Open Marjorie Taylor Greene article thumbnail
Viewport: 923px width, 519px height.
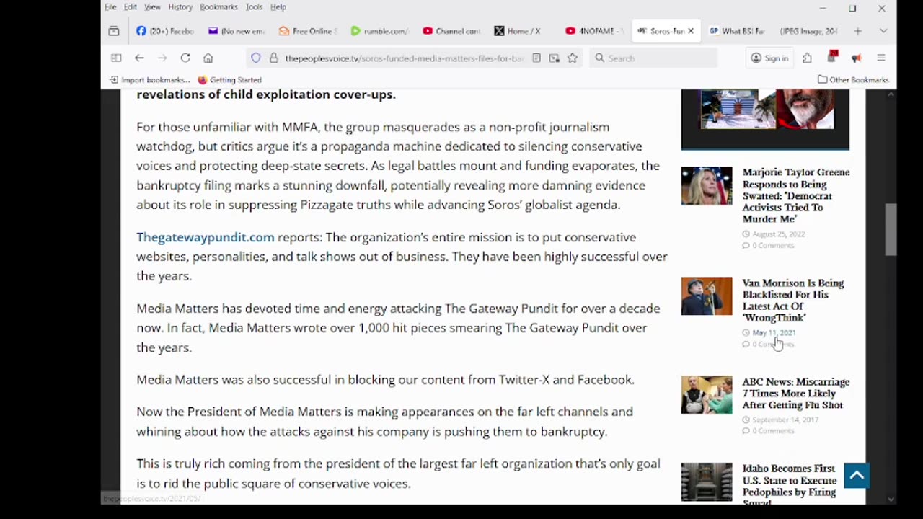pyautogui.click(x=707, y=186)
